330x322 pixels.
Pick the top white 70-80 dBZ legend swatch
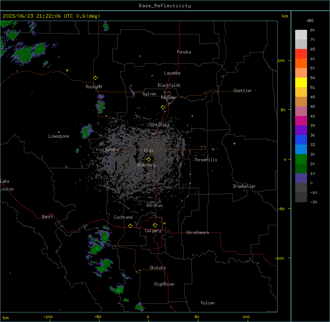pyautogui.click(x=301, y=34)
